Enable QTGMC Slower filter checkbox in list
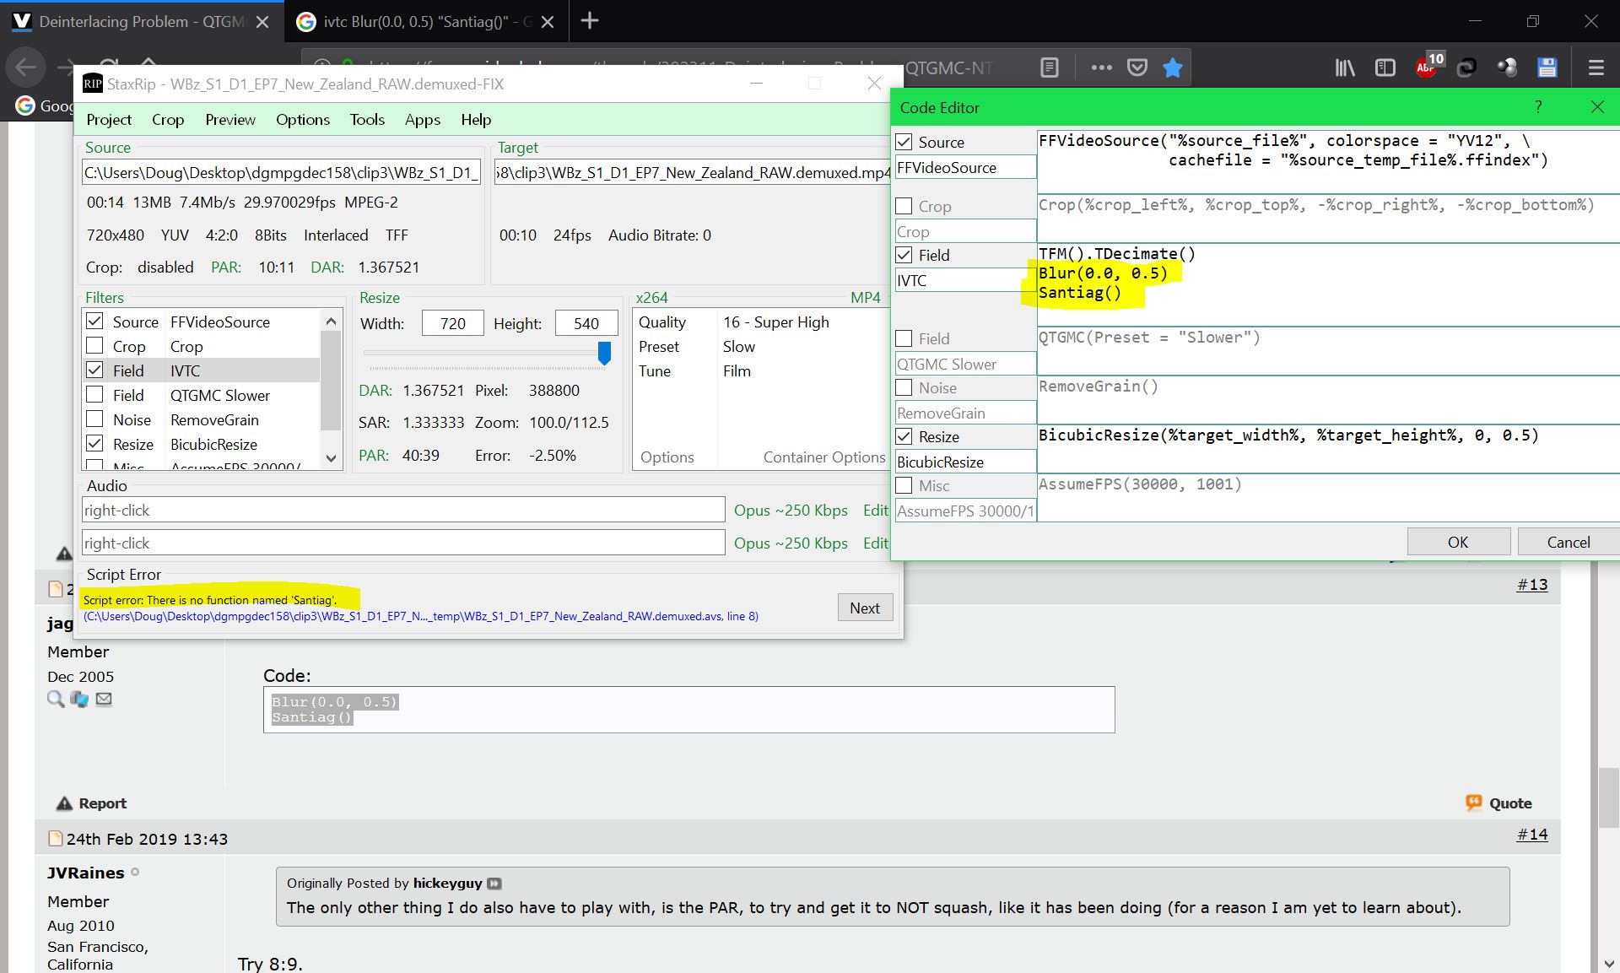The image size is (1620, 973). 95,395
